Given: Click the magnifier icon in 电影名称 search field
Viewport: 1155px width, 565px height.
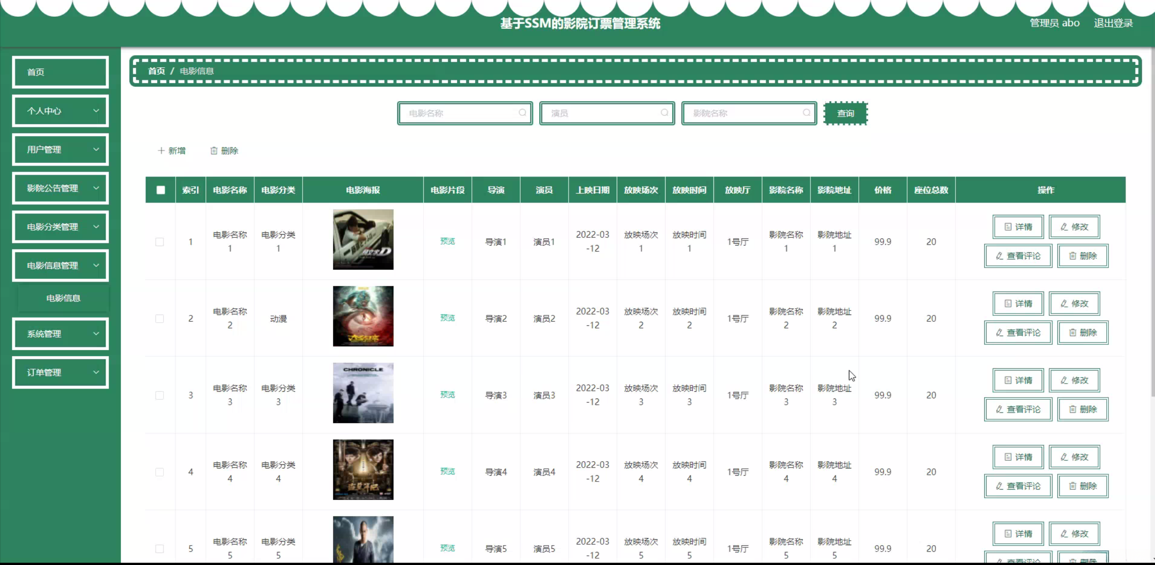Looking at the screenshot, I should (x=522, y=113).
